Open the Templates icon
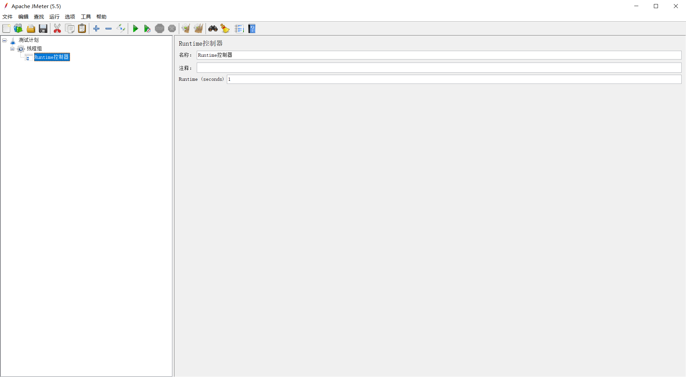 point(18,29)
